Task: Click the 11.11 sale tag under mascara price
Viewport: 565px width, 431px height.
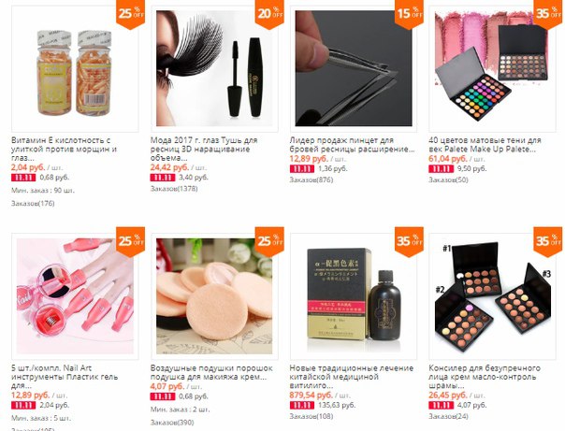Action: [163, 178]
